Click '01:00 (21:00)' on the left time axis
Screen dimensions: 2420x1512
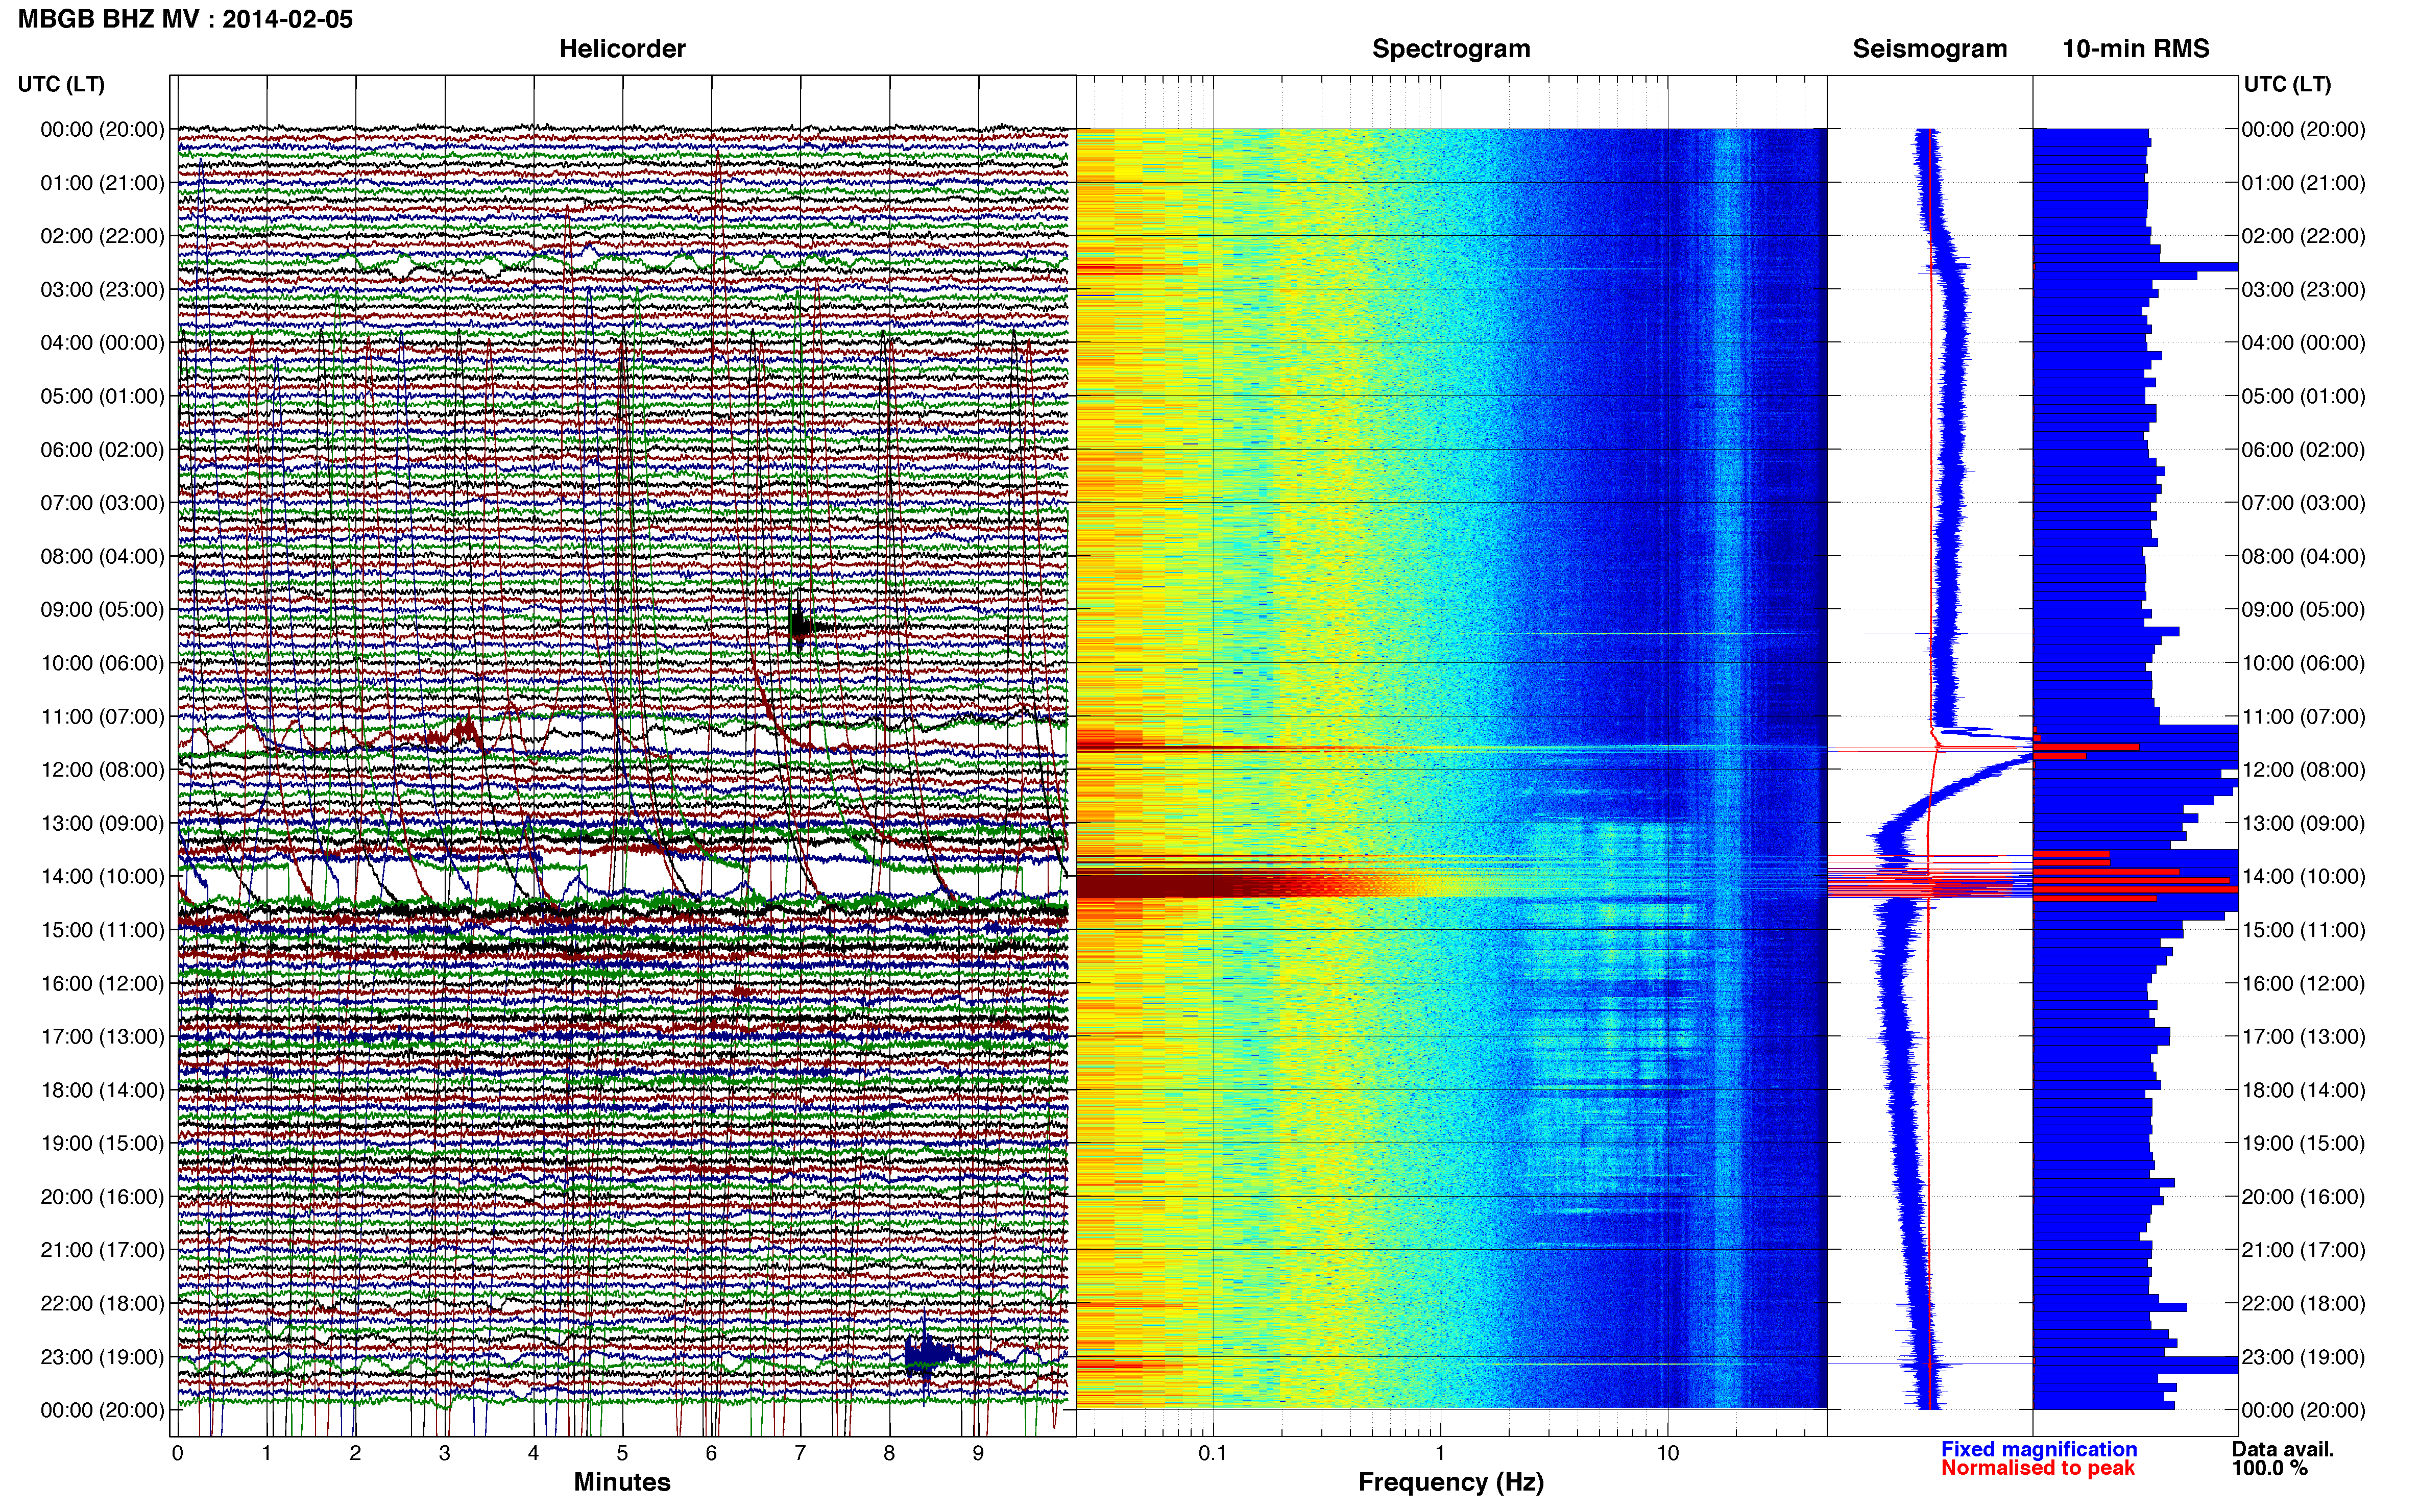(102, 183)
